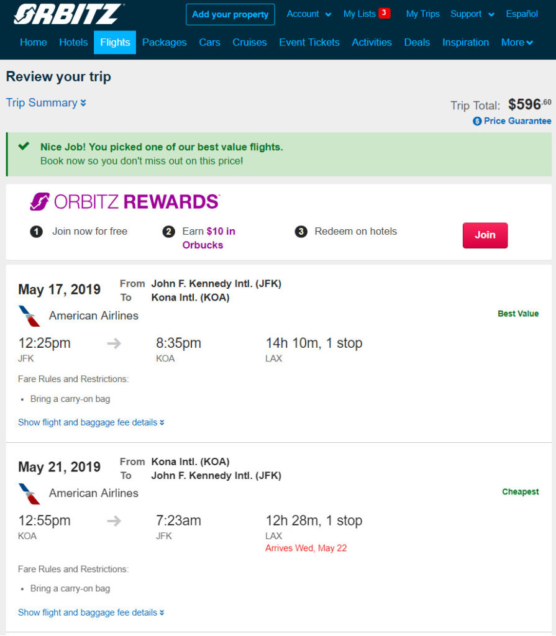Switch language to Español
The width and height of the screenshot is (556, 636).
pyautogui.click(x=522, y=14)
